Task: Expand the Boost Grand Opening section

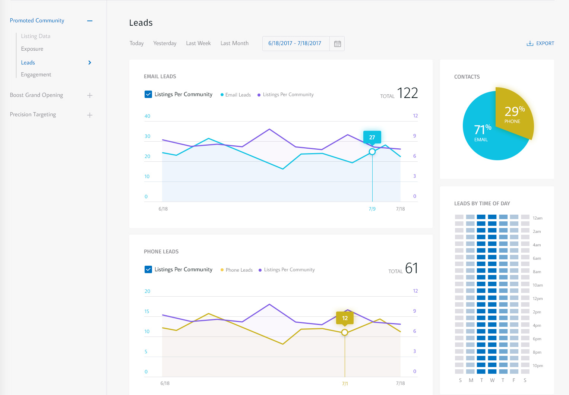Action: (x=89, y=95)
